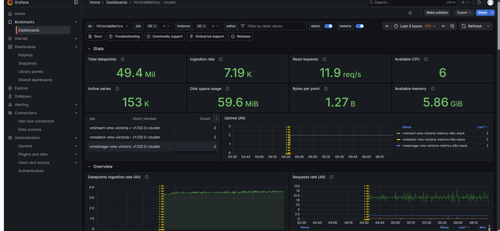The width and height of the screenshot is (500, 231).
Task: Turn off the restarts toggle
Action: click(x=359, y=26)
